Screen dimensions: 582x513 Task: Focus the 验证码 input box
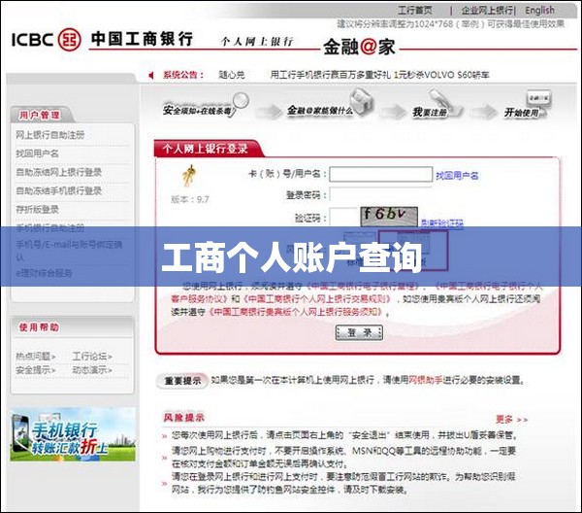343,218
